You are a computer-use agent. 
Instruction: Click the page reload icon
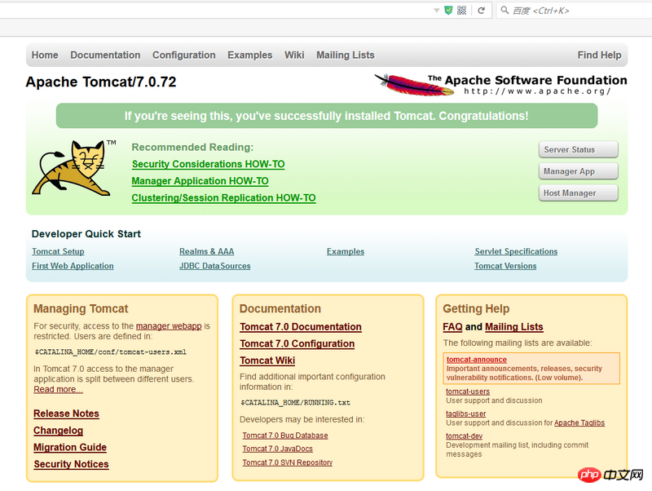click(481, 11)
